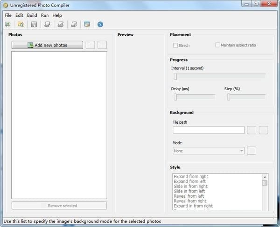The image size is (280, 227).
Task: Close the Photo Compiler window
Action: click(x=269, y=4)
